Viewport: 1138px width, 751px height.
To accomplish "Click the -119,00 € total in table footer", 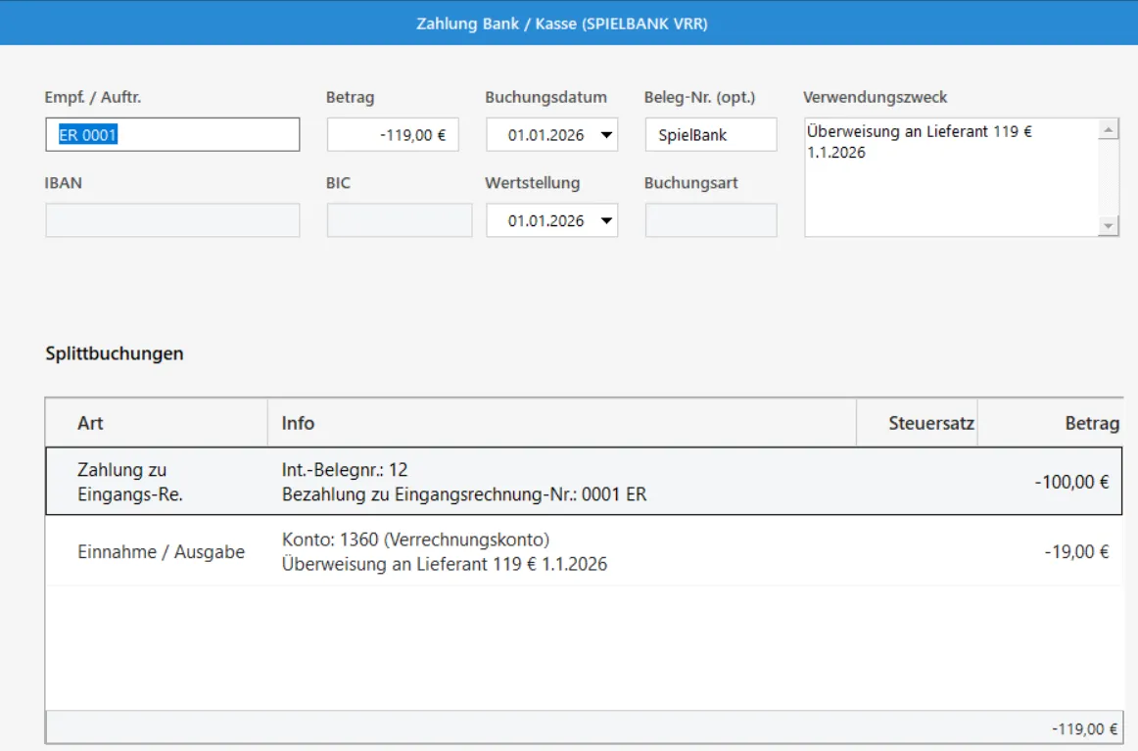I will coord(1085,728).
